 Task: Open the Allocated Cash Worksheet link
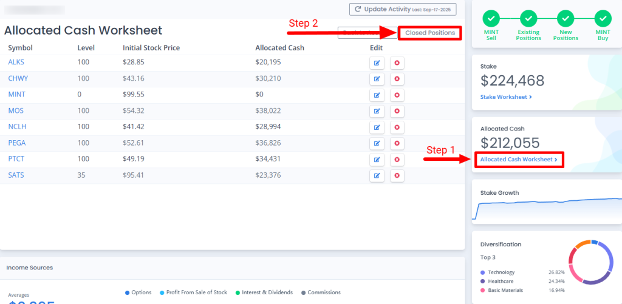click(x=519, y=160)
